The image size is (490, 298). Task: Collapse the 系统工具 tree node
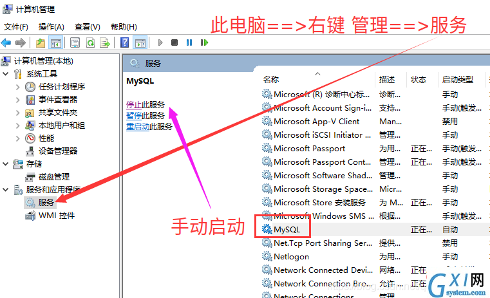5,74
